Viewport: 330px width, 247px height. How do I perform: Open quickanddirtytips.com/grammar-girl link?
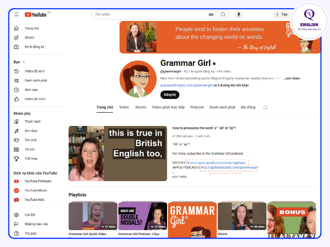point(186,85)
